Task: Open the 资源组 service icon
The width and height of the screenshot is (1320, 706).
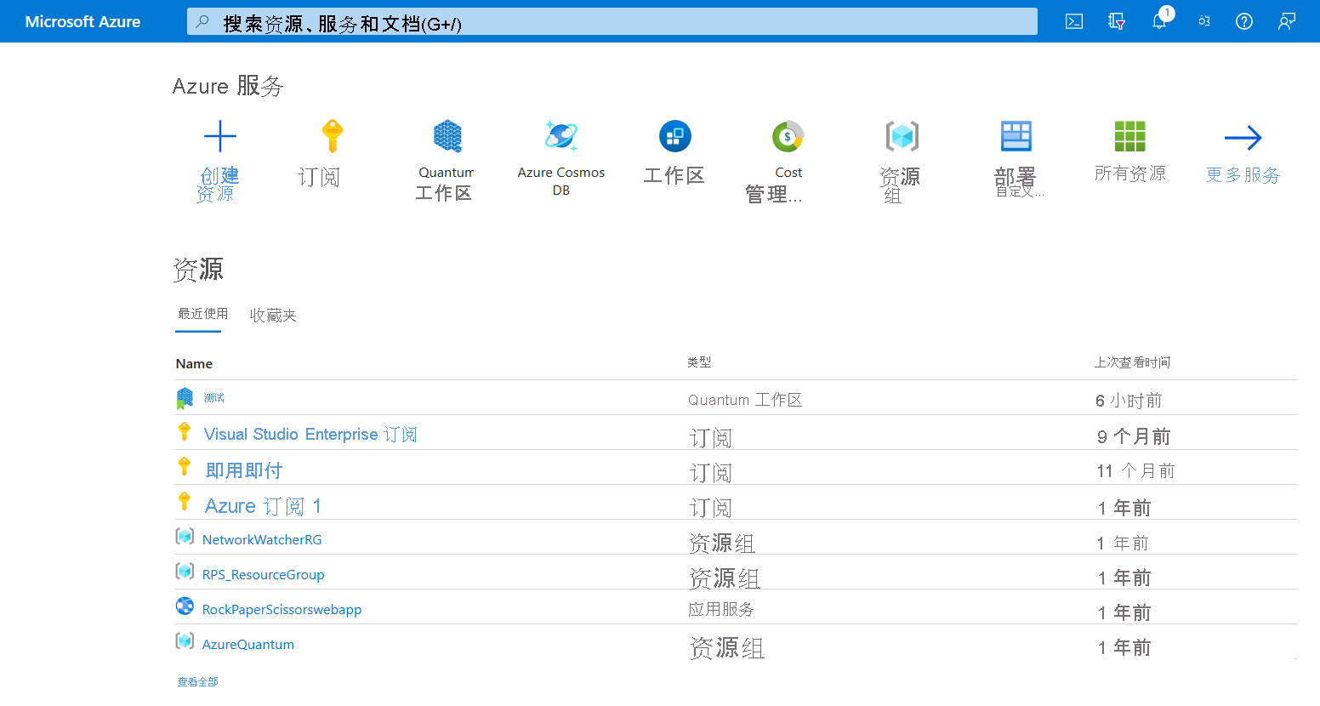Action: (x=902, y=136)
